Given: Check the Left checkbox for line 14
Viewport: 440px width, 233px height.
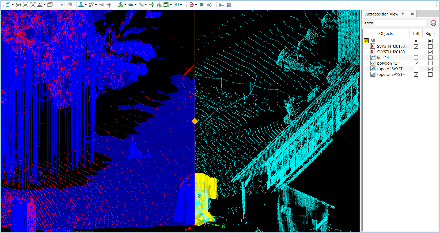Looking at the screenshot, I should click(x=416, y=58).
